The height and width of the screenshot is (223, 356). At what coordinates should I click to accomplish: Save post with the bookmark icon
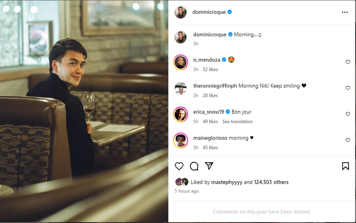tap(346, 166)
